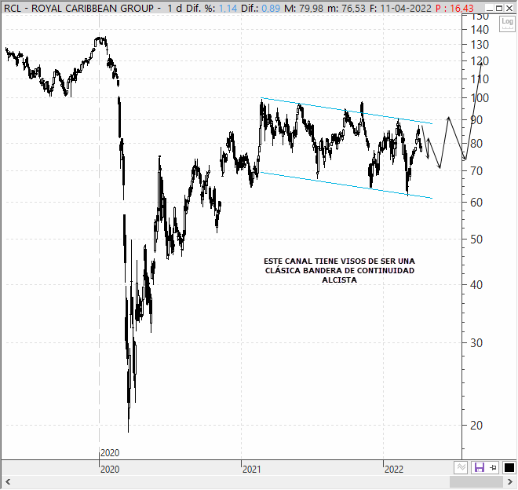Maximize the RCL chart window
518x490 pixels.
coord(499,8)
